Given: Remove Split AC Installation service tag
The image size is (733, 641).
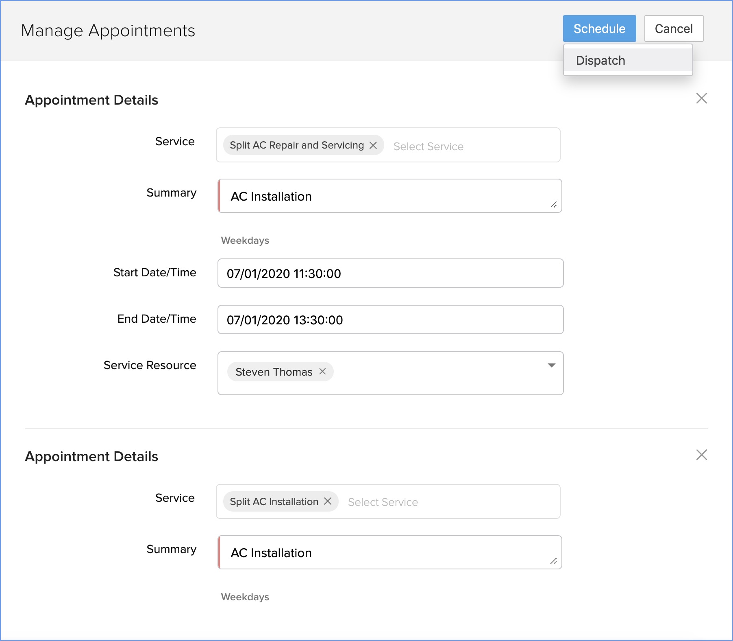Looking at the screenshot, I should (328, 501).
